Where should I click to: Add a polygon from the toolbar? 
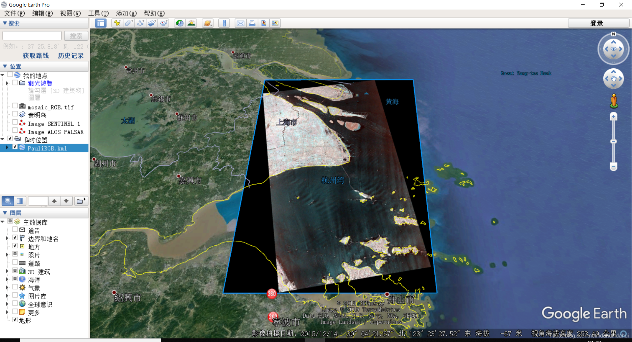[129, 23]
